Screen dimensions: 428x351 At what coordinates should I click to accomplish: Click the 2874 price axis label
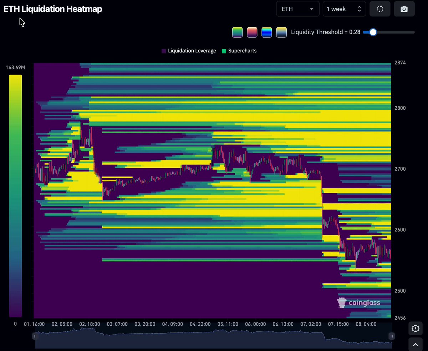click(400, 63)
